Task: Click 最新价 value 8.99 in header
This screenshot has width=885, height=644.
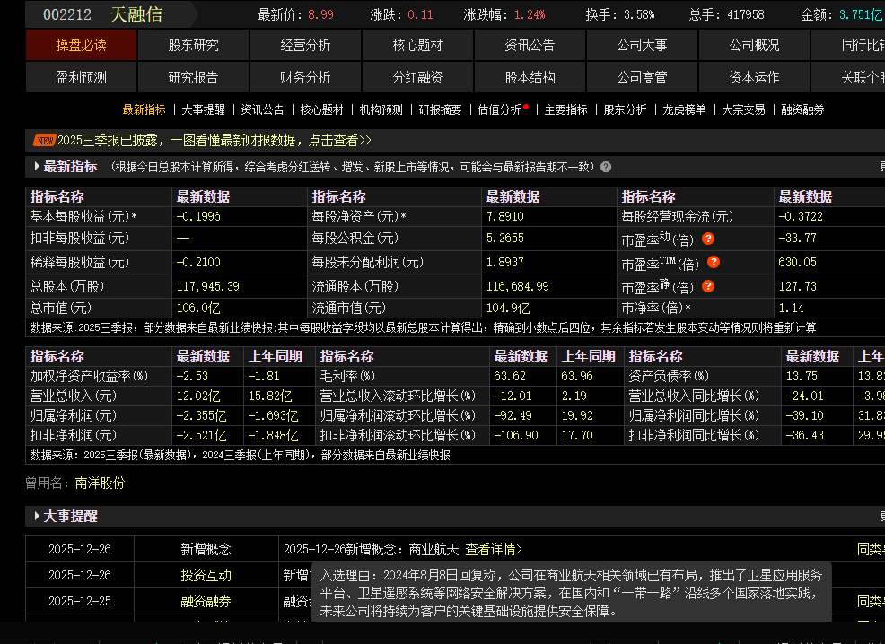Action: click(320, 14)
